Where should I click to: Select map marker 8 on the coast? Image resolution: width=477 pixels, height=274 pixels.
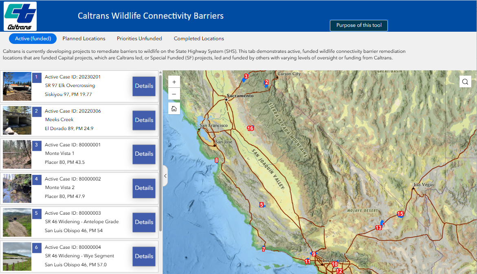216,160
